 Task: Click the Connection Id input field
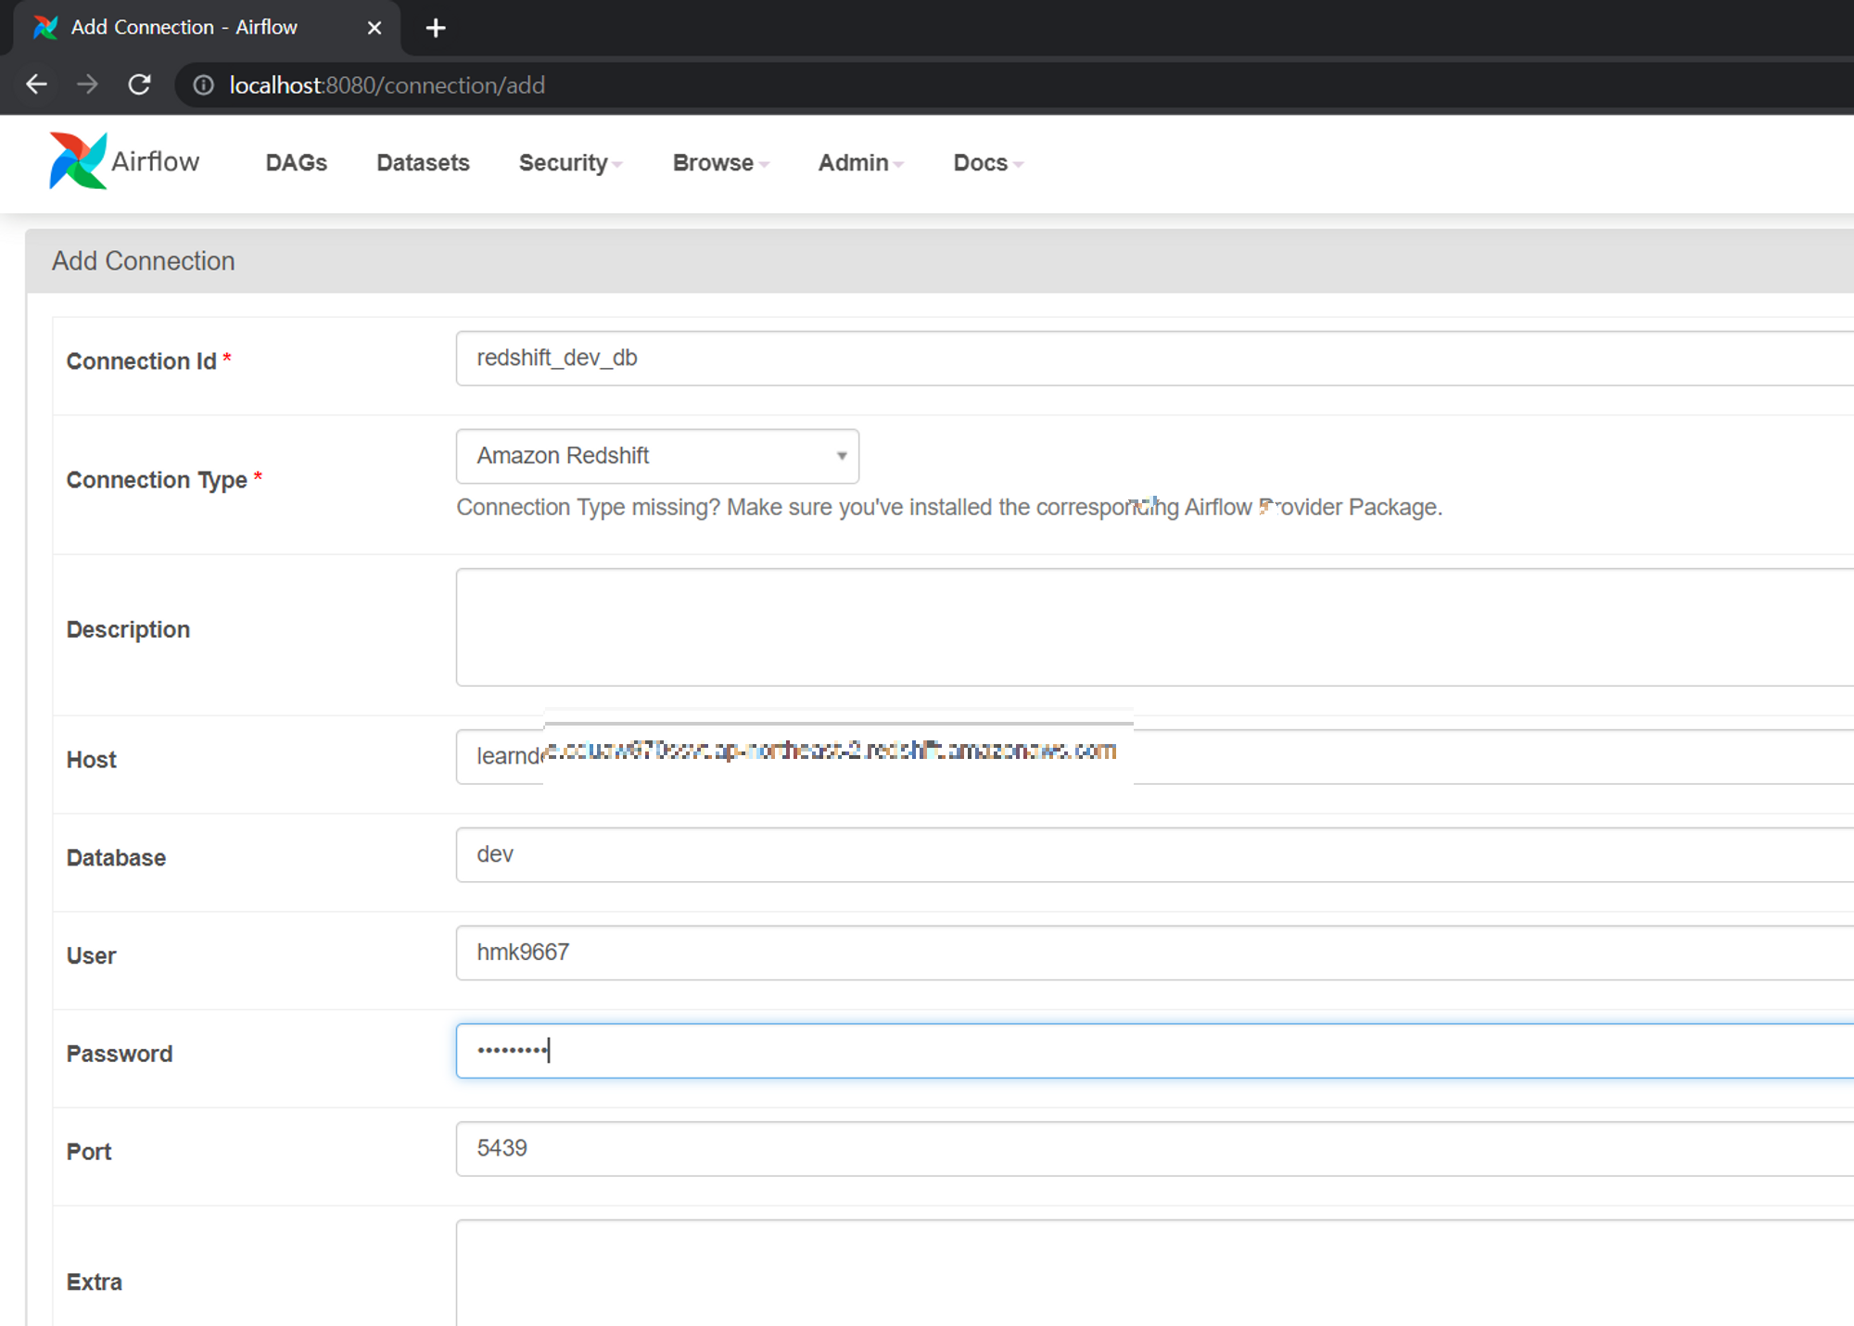point(1149,359)
